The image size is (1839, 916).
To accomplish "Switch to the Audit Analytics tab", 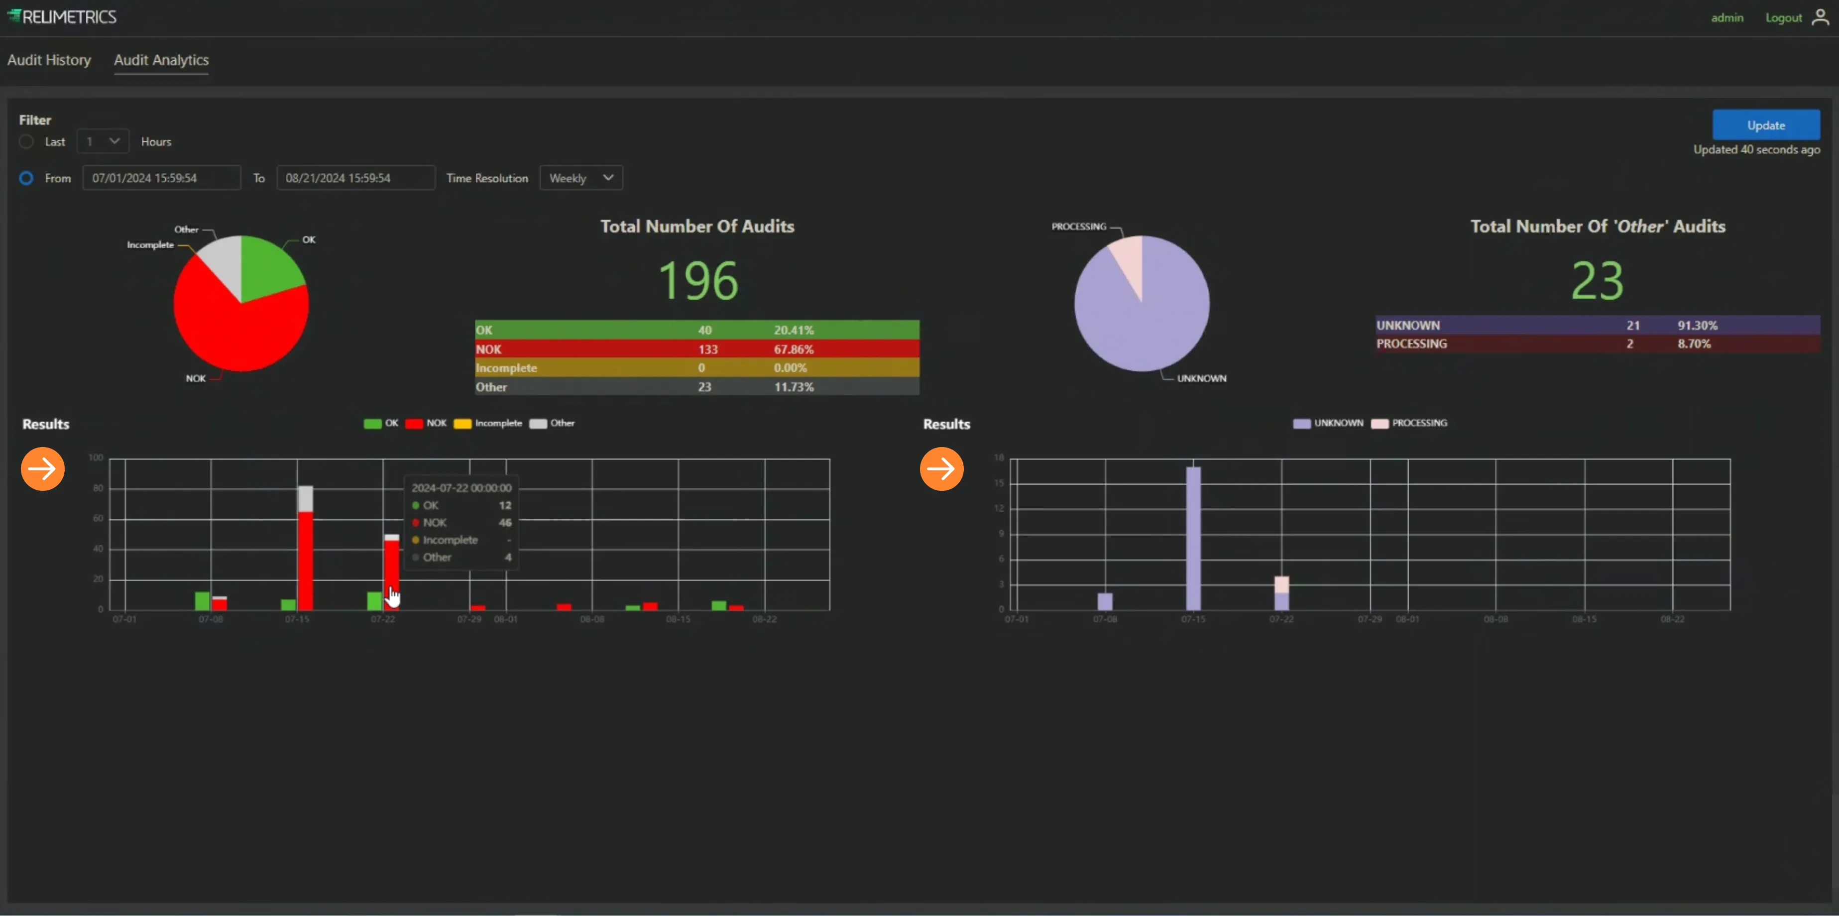I will click(161, 60).
